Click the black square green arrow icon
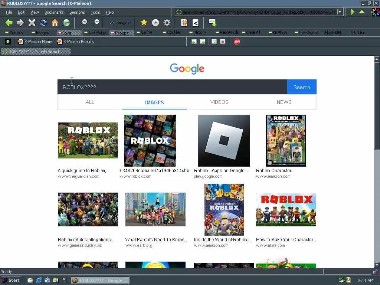The height and width of the screenshot is (285, 380). [8, 42]
